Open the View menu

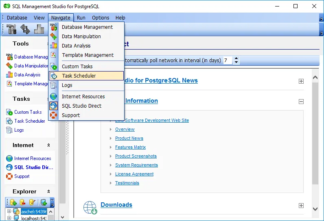tap(39, 18)
